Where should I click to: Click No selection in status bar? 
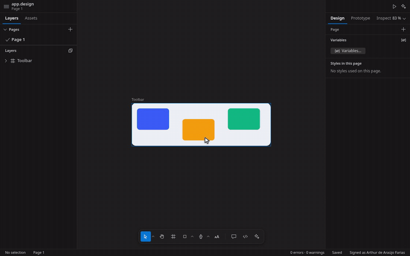(x=15, y=253)
